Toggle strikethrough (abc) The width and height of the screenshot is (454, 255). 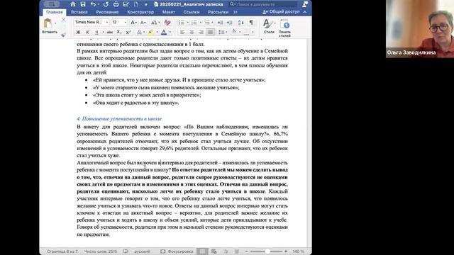click(x=109, y=33)
